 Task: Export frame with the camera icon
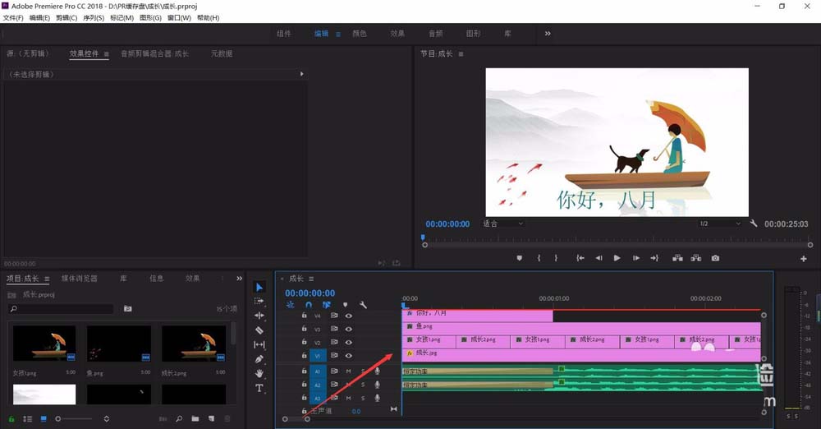click(715, 258)
